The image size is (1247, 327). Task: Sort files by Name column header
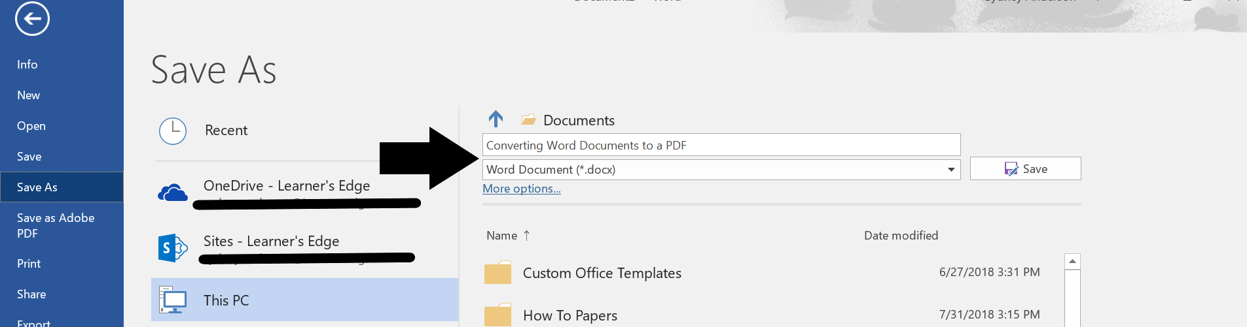502,236
